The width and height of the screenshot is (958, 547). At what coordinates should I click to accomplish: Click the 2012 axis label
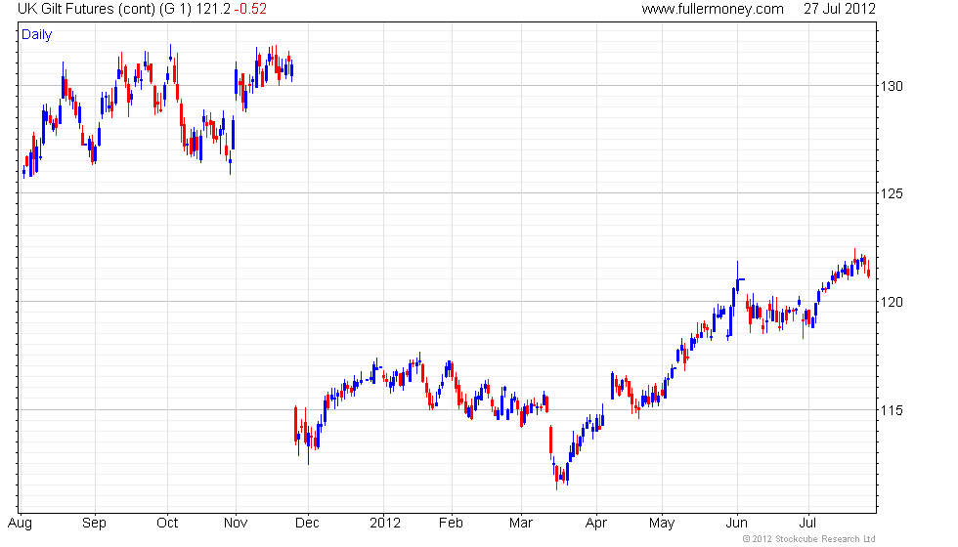[385, 524]
